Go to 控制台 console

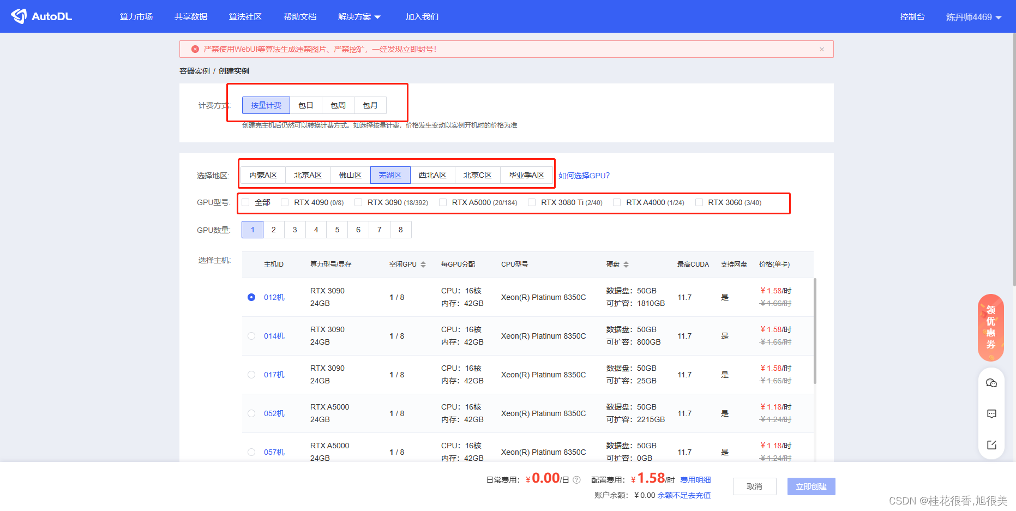912,17
